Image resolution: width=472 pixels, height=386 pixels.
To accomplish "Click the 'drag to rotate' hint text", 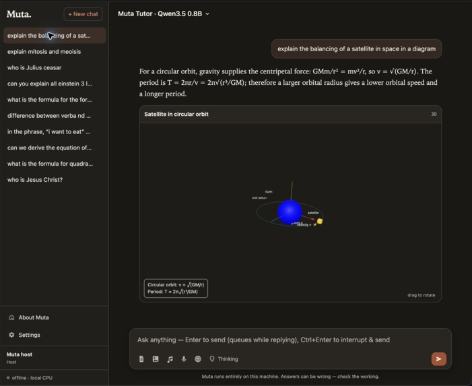I will 421,295.
